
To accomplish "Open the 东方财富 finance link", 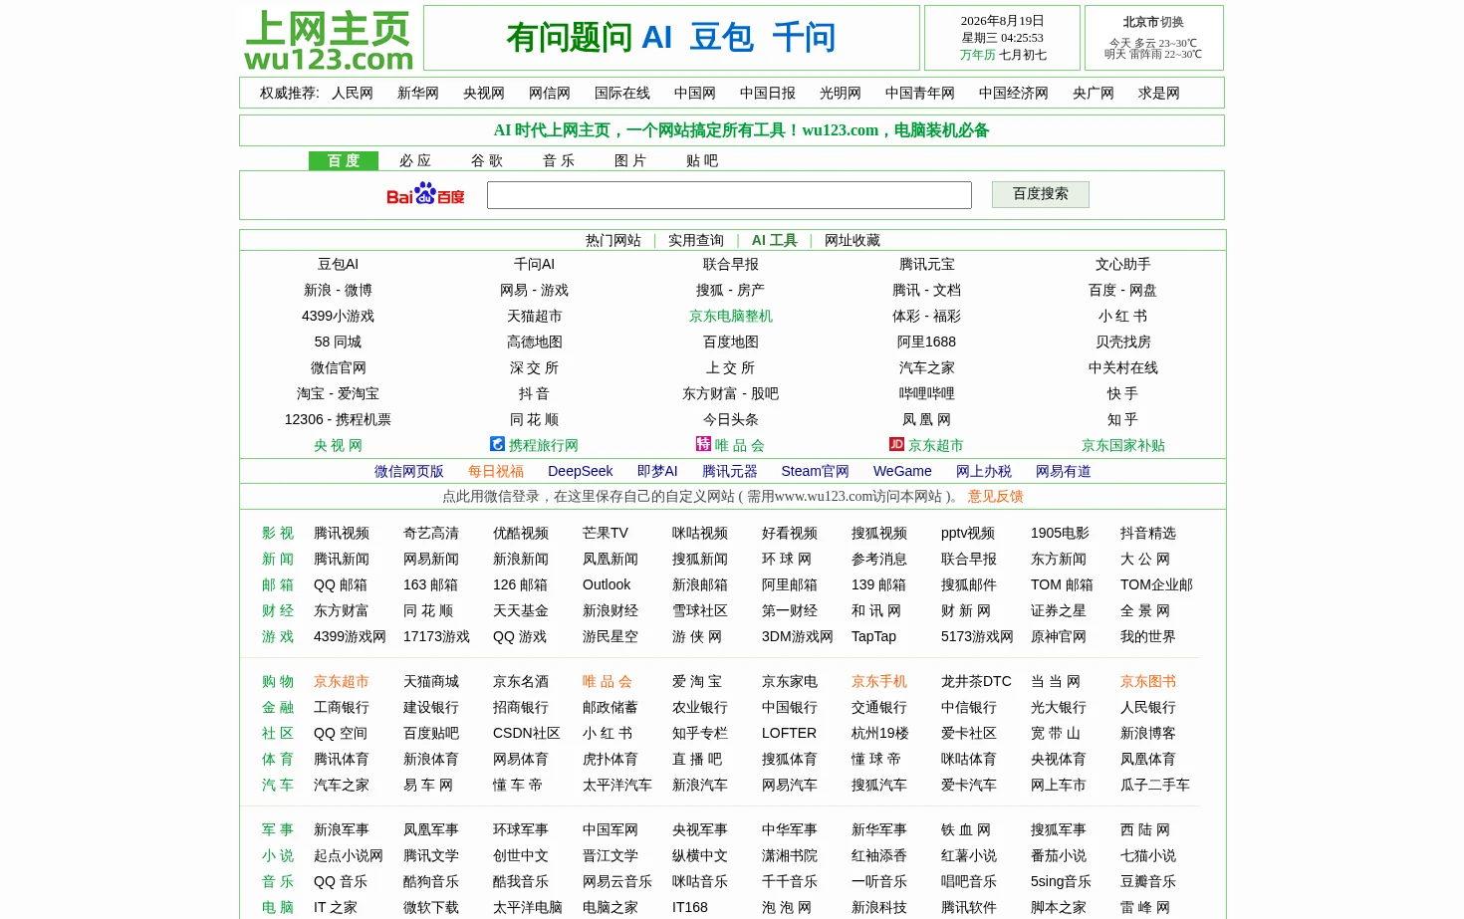I will 342,611.
